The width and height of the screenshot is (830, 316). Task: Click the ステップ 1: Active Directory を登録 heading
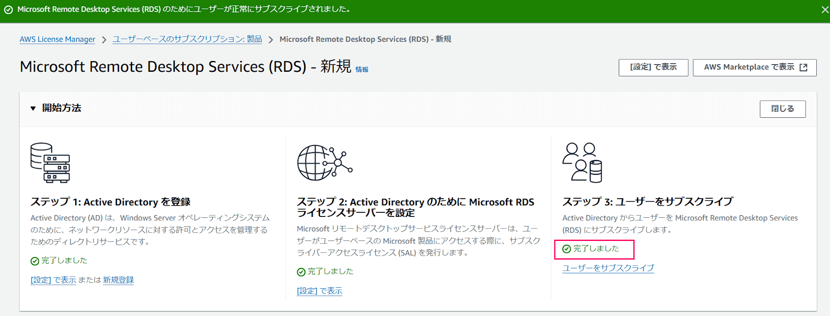pos(110,202)
